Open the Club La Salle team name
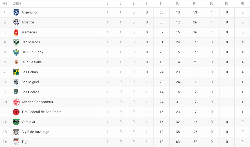This screenshot has height=147, width=250. click(x=32, y=62)
